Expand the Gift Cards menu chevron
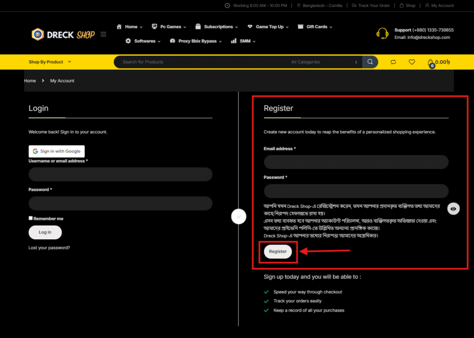The height and width of the screenshot is (338, 474). pos(331,27)
